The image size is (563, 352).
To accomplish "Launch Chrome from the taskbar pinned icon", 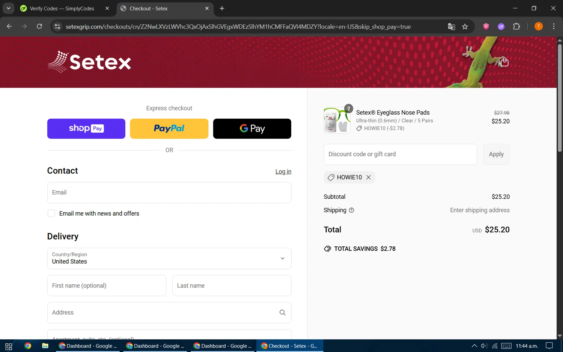I will pyautogui.click(x=28, y=346).
